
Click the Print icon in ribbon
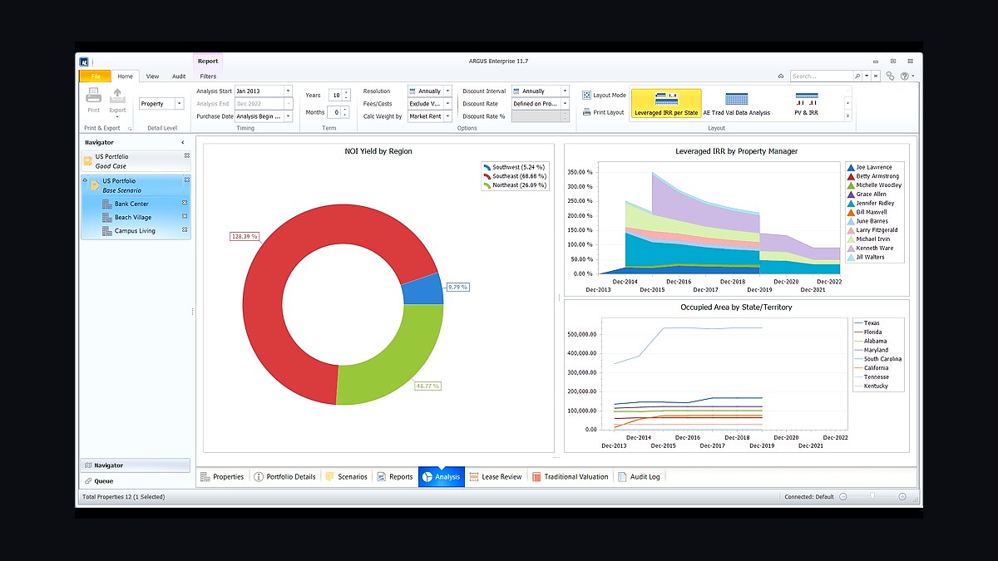coord(93,96)
